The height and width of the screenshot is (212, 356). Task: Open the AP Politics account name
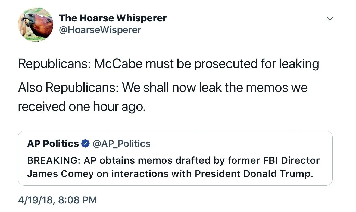tap(53, 144)
